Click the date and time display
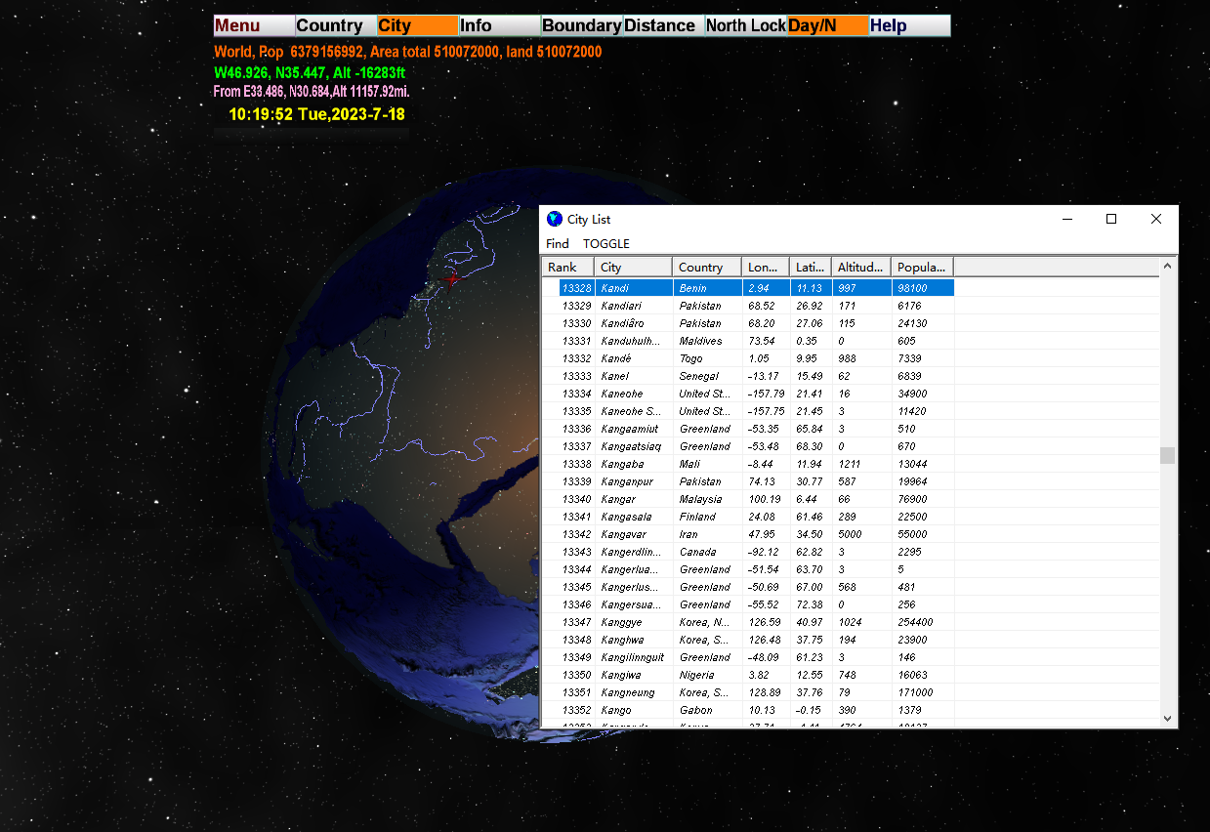Viewport: 1210px width, 832px height. coord(316,114)
